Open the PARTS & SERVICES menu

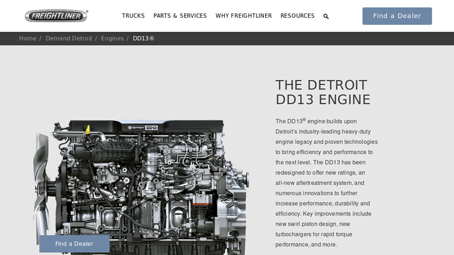[180, 16]
